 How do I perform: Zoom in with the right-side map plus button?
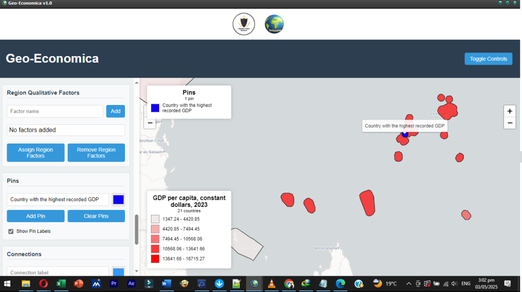tap(509, 111)
